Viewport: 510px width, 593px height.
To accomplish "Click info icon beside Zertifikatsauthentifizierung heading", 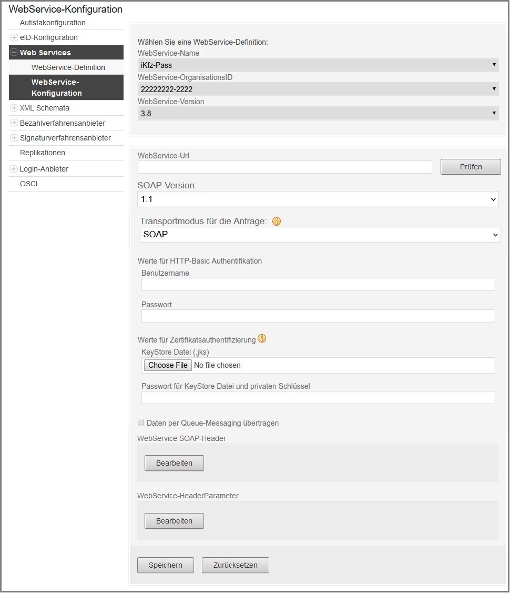I will 262,338.
